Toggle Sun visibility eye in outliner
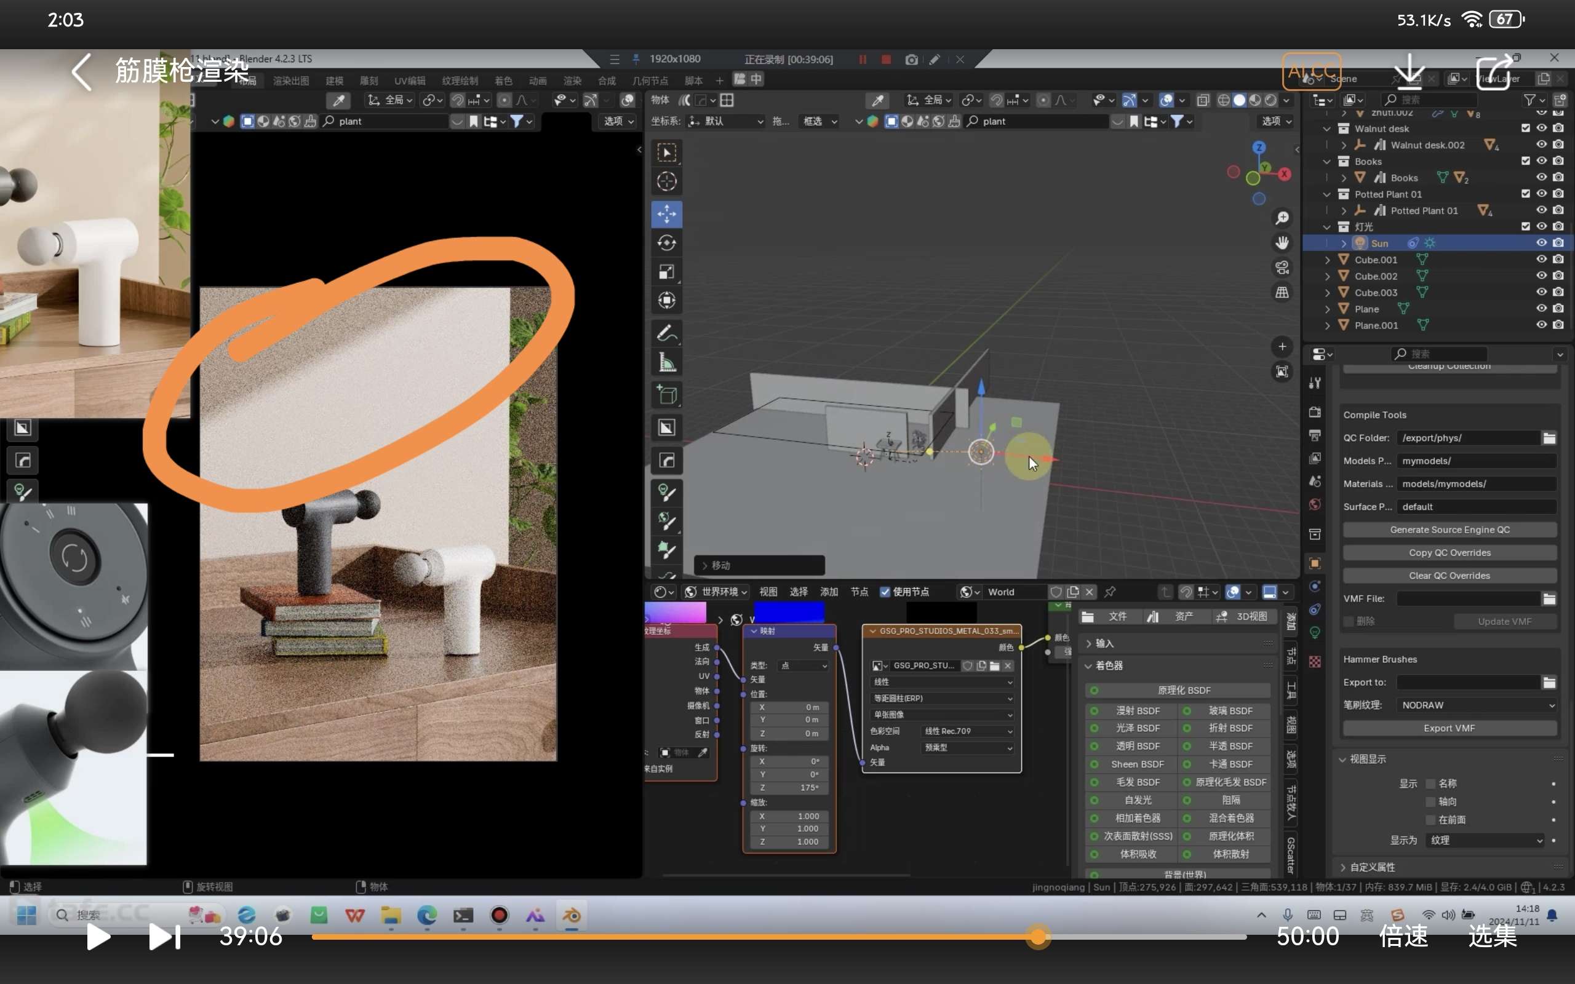This screenshot has width=1575, height=984. pos(1541,243)
